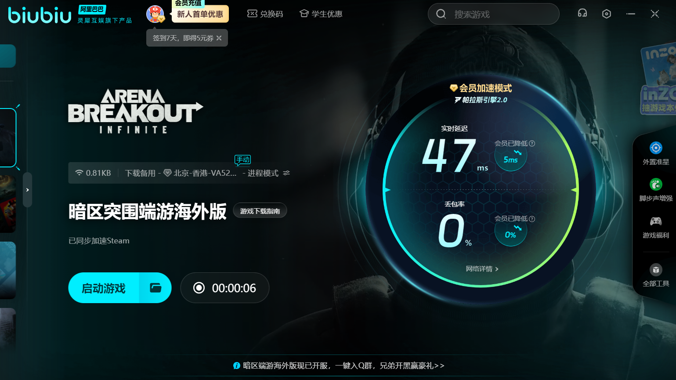676x380 pixels.
Task: Click the game folder icon beside 启动游戏
Action: [x=155, y=288]
